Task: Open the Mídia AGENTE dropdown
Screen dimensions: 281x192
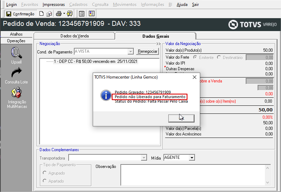Action: click(x=192, y=158)
